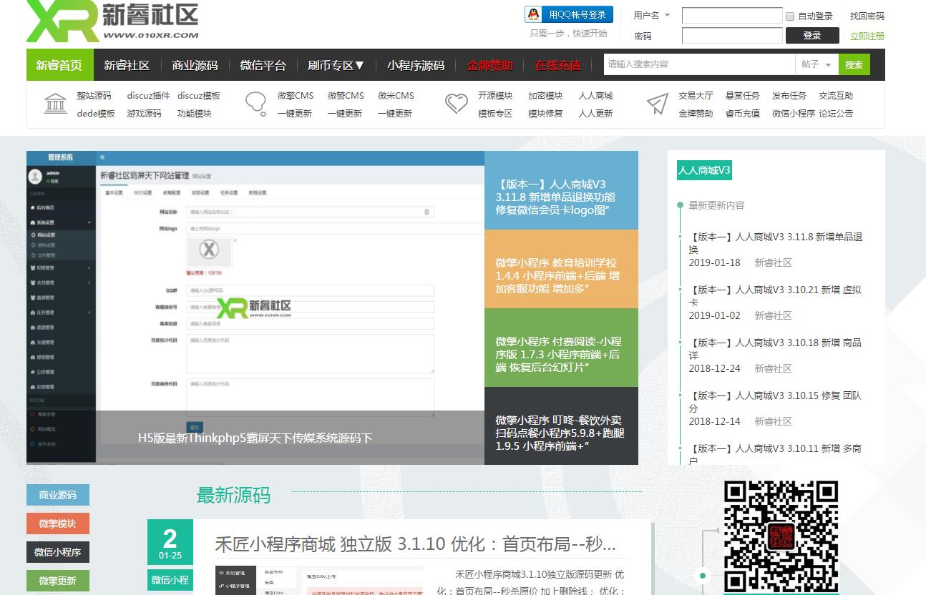Viewport: 926px width, 595px height.
Task: Click dark 微信小程序 side button
Action: pos(58,552)
